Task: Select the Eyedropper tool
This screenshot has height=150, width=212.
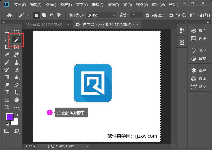Action: click(7, 55)
